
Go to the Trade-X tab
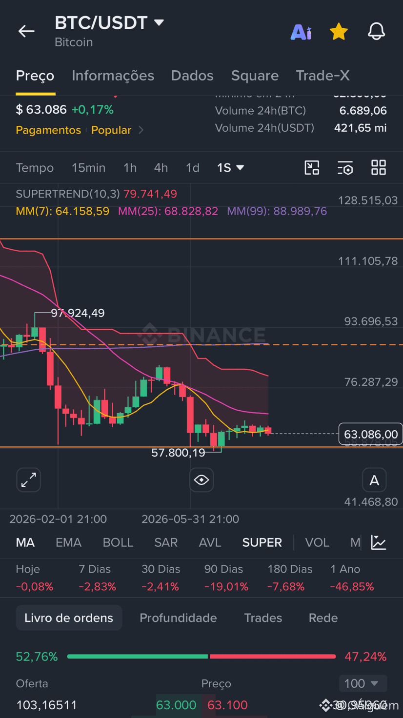pyautogui.click(x=322, y=76)
